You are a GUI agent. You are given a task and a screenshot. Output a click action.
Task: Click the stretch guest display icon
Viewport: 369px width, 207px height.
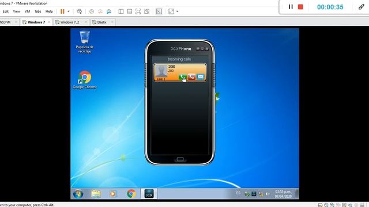[x=171, y=11]
